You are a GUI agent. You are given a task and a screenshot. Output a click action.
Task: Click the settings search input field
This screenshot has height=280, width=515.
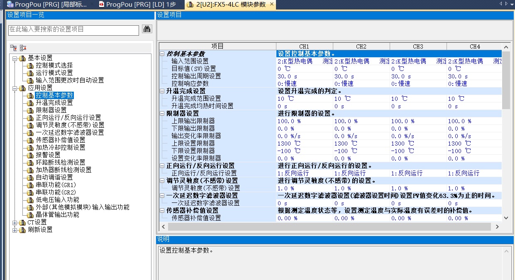click(x=73, y=30)
